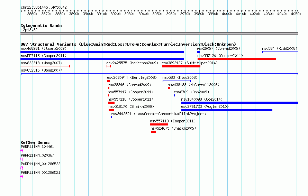308x196 pixels.
Task: Click the blue esv2761723 (Vogler2010) bar
Action: [x=227, y=110]
